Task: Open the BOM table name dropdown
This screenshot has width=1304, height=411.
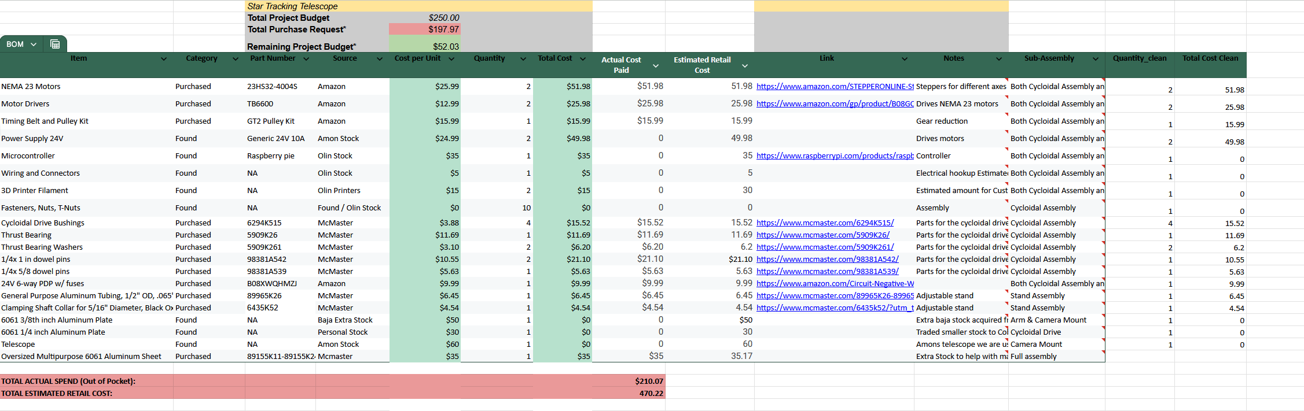Action: [34, 45]
